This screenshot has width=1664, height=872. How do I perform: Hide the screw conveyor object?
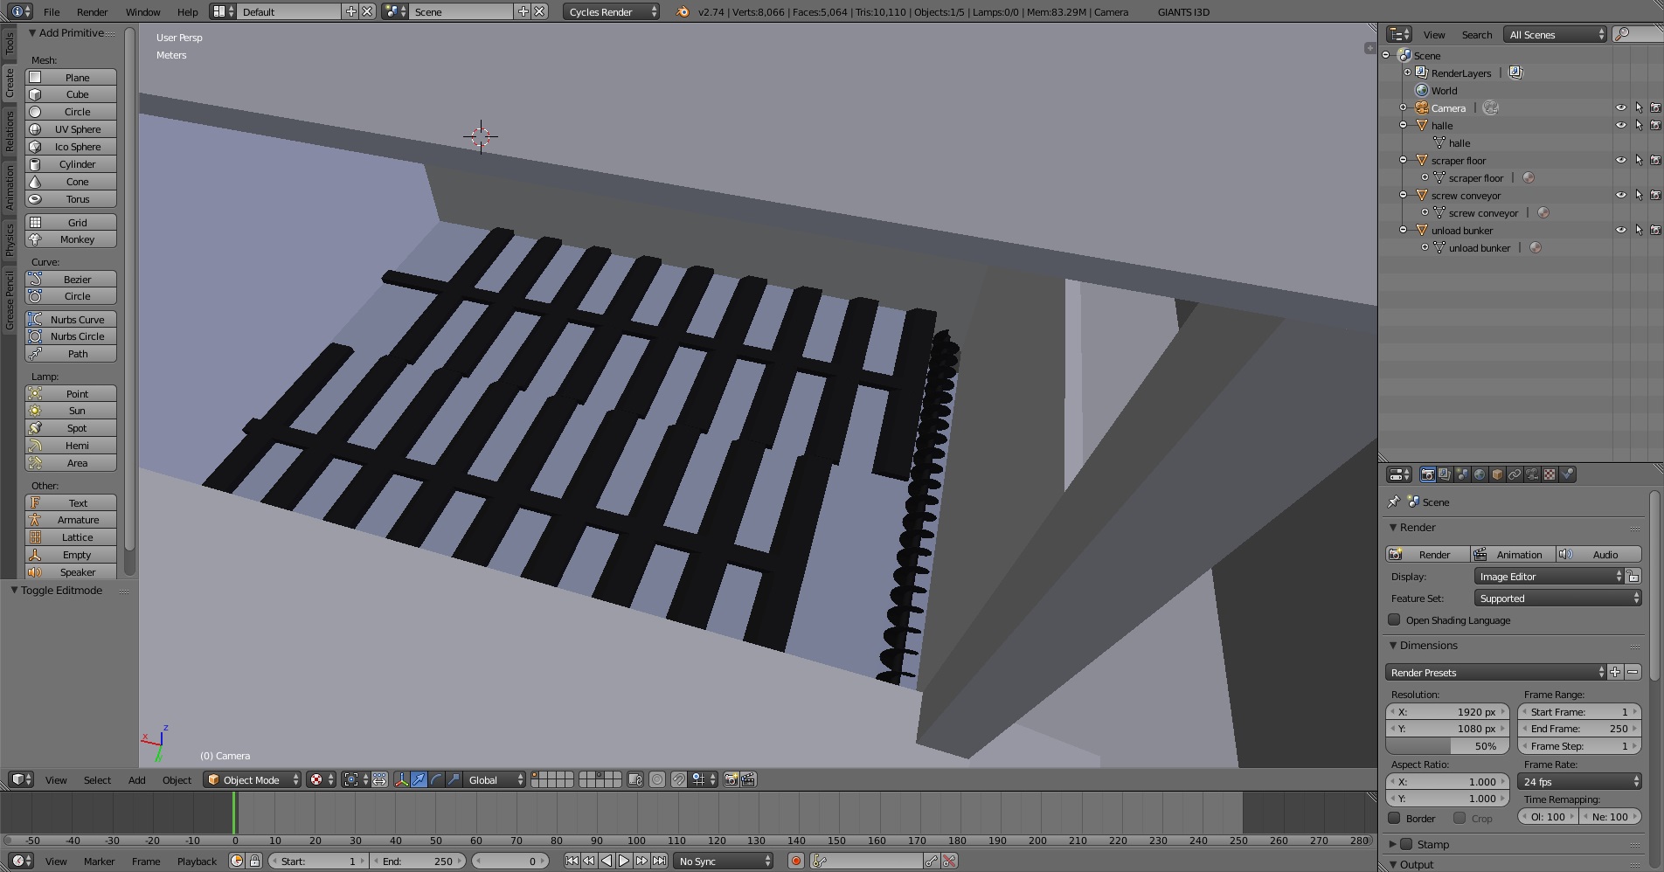[x=1620, y=196]
